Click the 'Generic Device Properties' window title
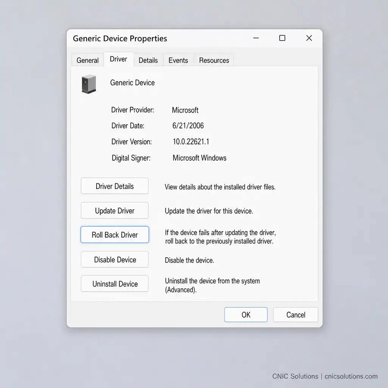Viewport: 388px width, 388px height. (120, 39)
